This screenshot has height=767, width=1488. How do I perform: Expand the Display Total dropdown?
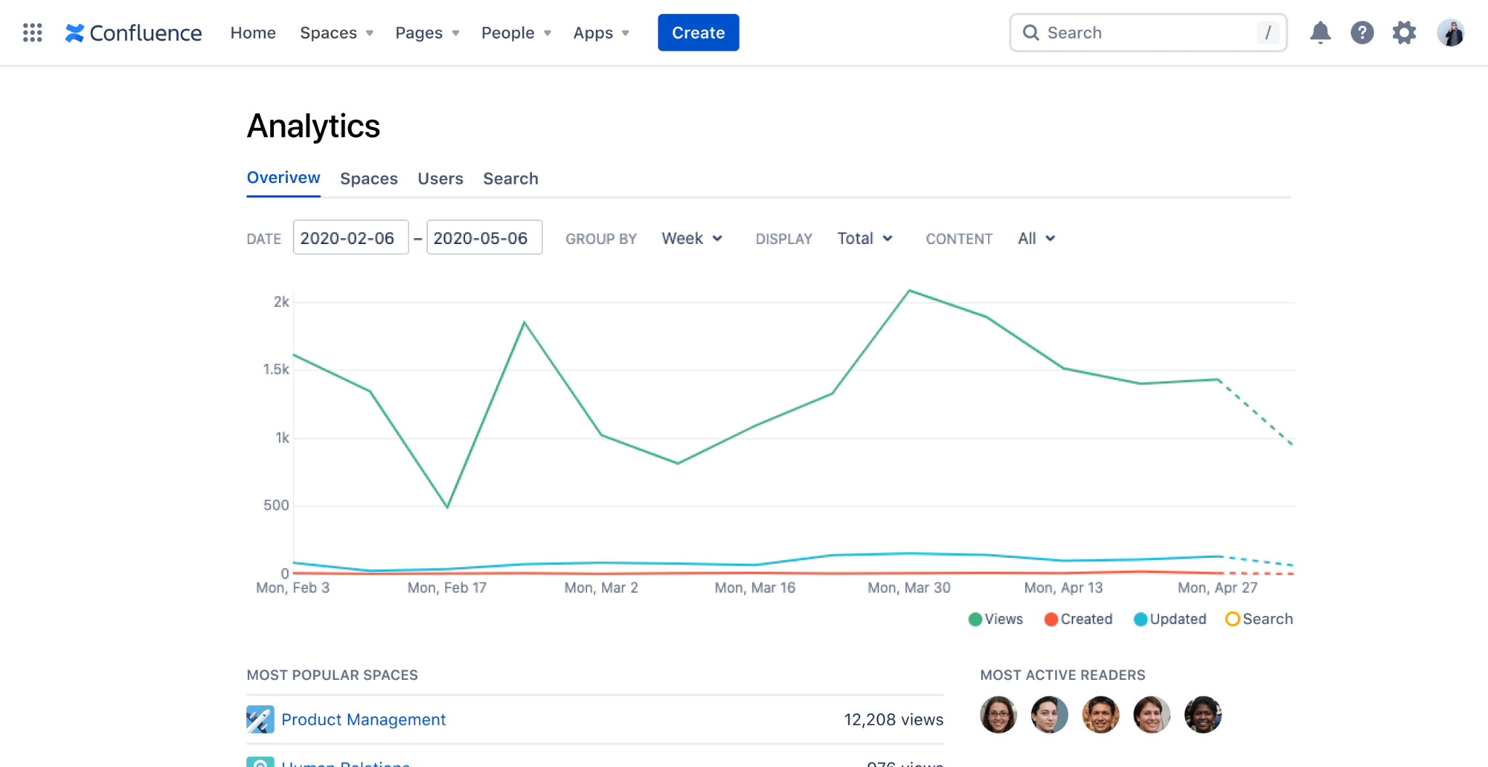[x=865, y=238]
